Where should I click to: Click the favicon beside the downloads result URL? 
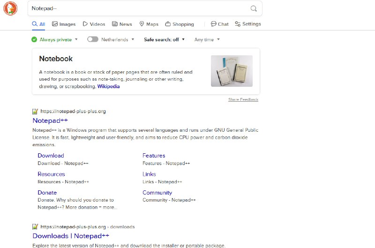(x=35, y=227)
